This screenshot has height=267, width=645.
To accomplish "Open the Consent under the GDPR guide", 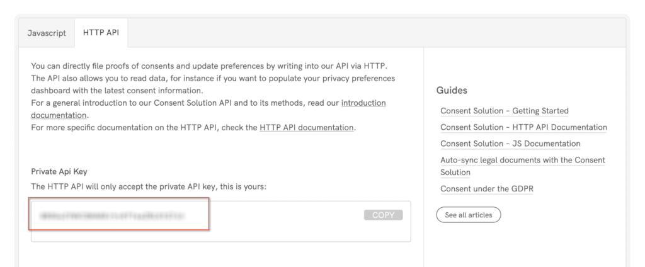I will (x=487, y=189).
